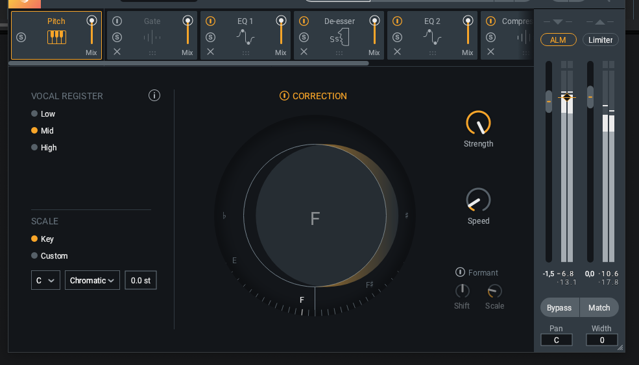Solo the Compressor module
This screenshot has width=639, height=365.
pyautogui.click(x=490, y=38)
